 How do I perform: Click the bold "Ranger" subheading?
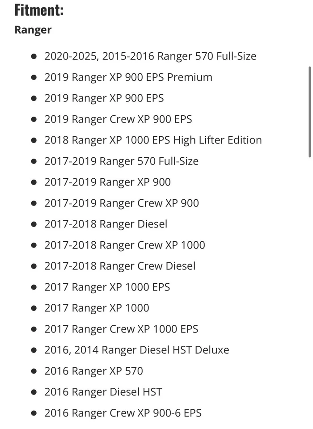pyautogui.click(x=33, y=30)
